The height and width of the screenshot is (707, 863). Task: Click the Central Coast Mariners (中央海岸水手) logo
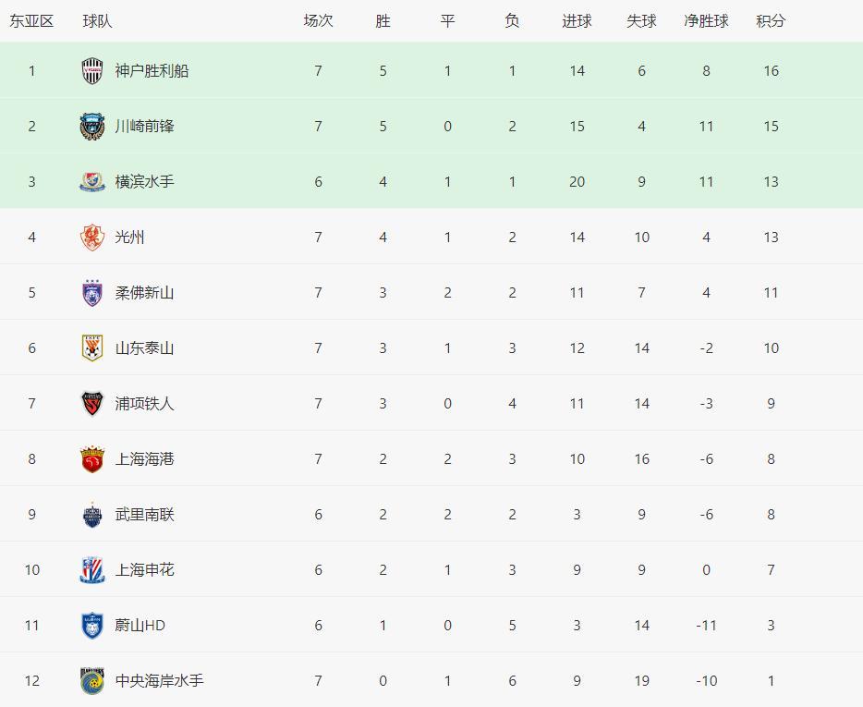point(92,681)
